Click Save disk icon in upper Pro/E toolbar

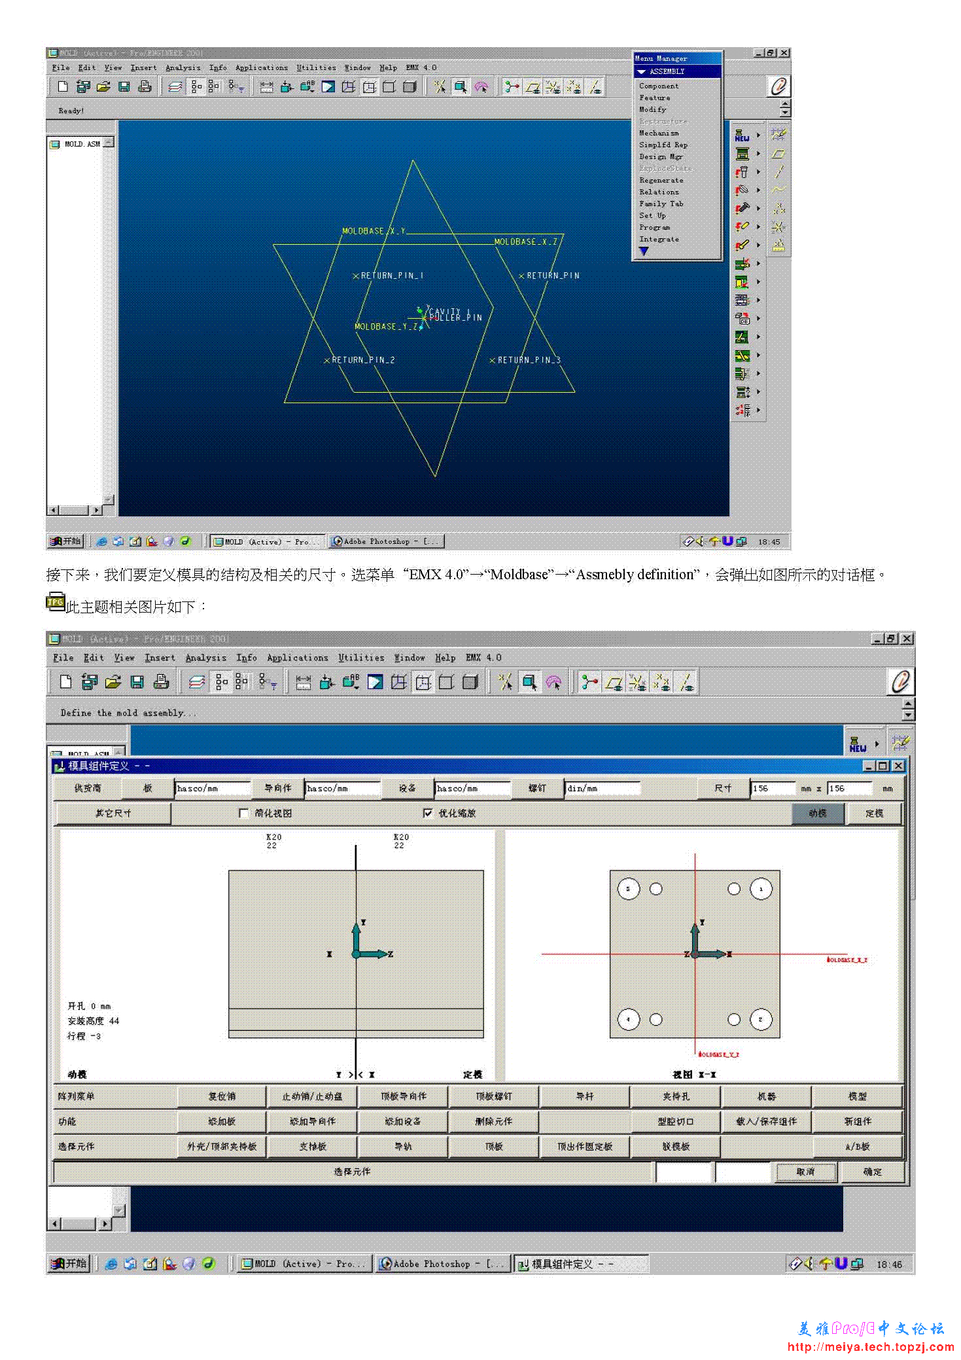[x=124, y=86]
